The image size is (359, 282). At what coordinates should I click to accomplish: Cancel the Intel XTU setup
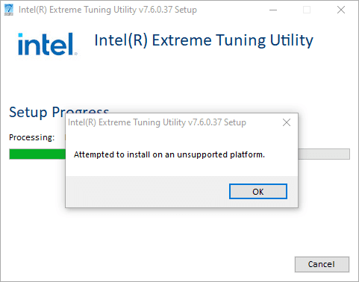tap(322, 264)
